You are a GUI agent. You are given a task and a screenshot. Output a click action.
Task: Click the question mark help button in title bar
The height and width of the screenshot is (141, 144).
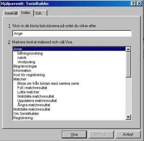[x=134, y=4]
